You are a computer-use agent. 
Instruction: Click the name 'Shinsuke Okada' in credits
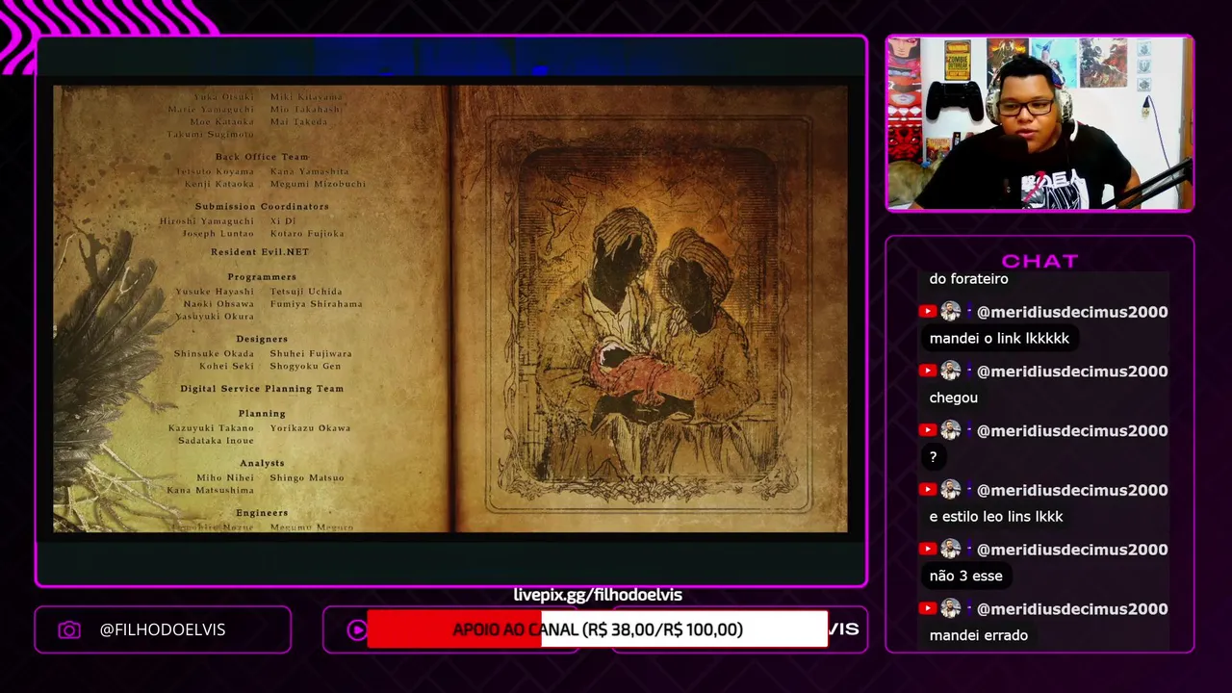point(214,354)
